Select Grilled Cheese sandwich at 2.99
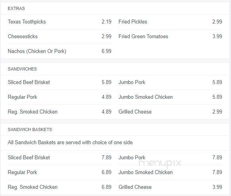 [x=170, y=112]
